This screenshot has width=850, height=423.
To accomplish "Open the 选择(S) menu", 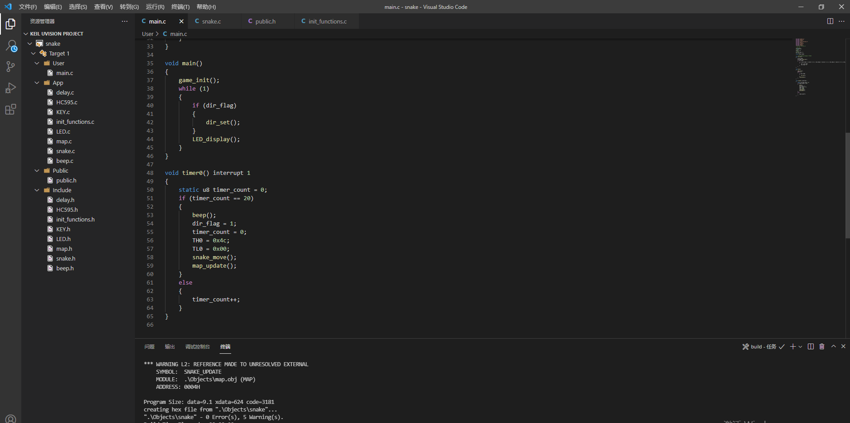I will [x=78, y=7].
